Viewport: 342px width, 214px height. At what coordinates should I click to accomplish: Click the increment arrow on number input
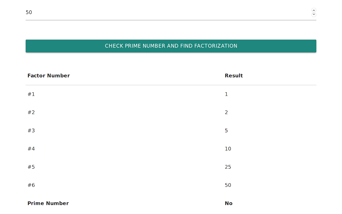314,10
